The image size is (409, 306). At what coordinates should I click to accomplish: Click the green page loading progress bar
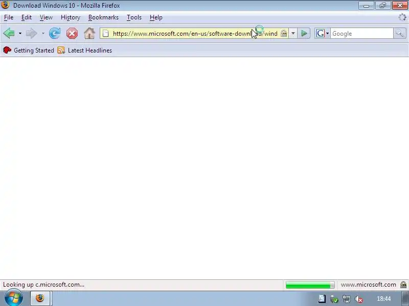click(310, 285)
